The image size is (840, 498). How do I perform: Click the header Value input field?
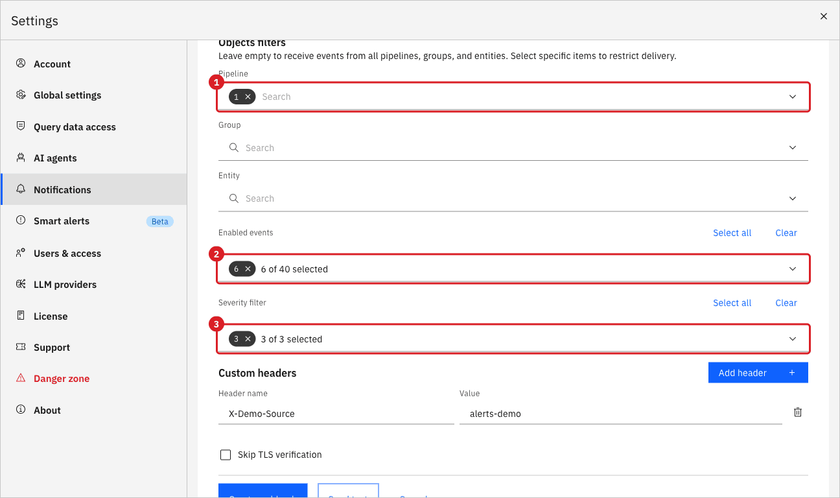621,413
